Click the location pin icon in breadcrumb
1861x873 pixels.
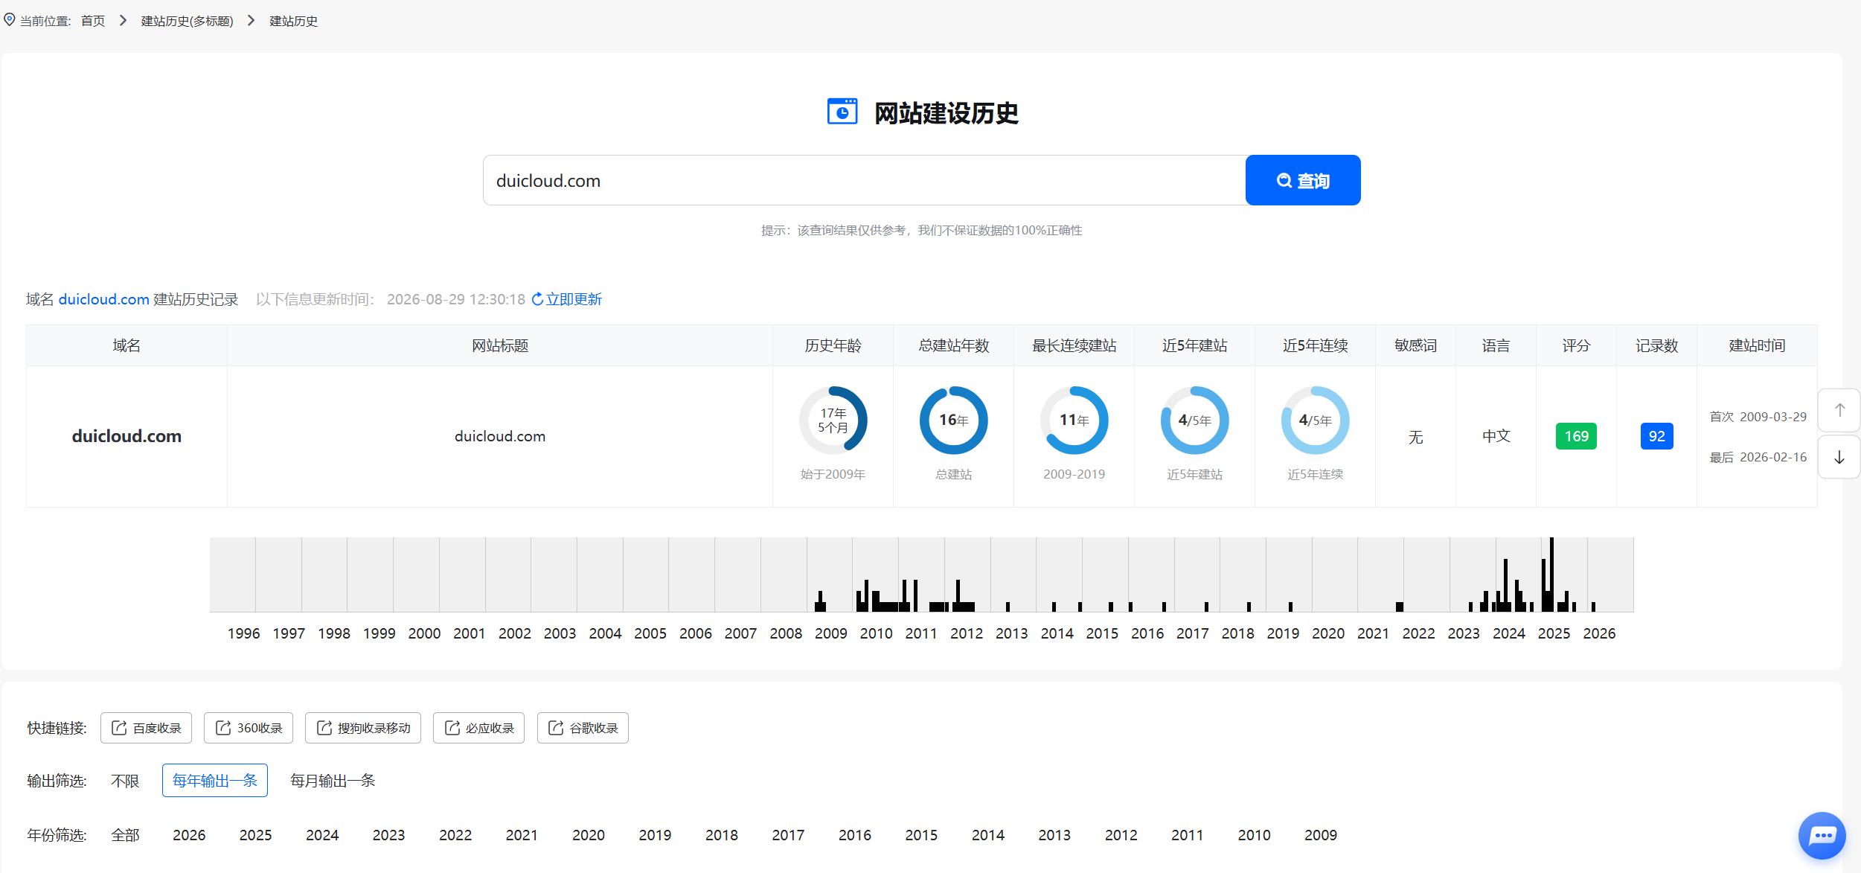pyautogui.click(x=10, y=20)
